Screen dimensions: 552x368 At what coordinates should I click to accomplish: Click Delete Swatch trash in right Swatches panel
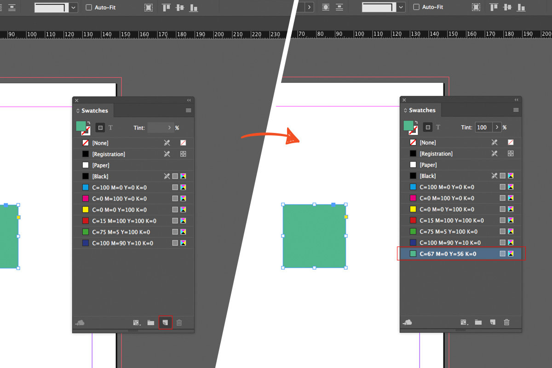pyautogui.click(x=507, y=322)
